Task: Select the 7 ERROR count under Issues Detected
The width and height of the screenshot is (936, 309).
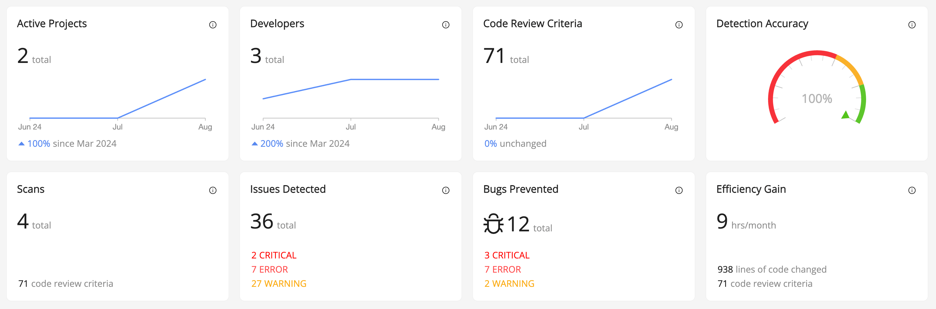Action: pyautogui.click(x=269, y=269)
